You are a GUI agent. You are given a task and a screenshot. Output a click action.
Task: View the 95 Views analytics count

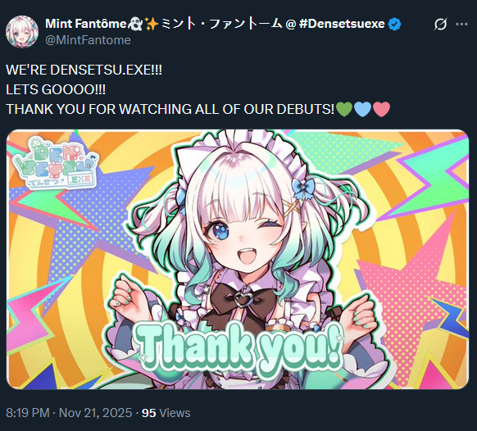166,413
